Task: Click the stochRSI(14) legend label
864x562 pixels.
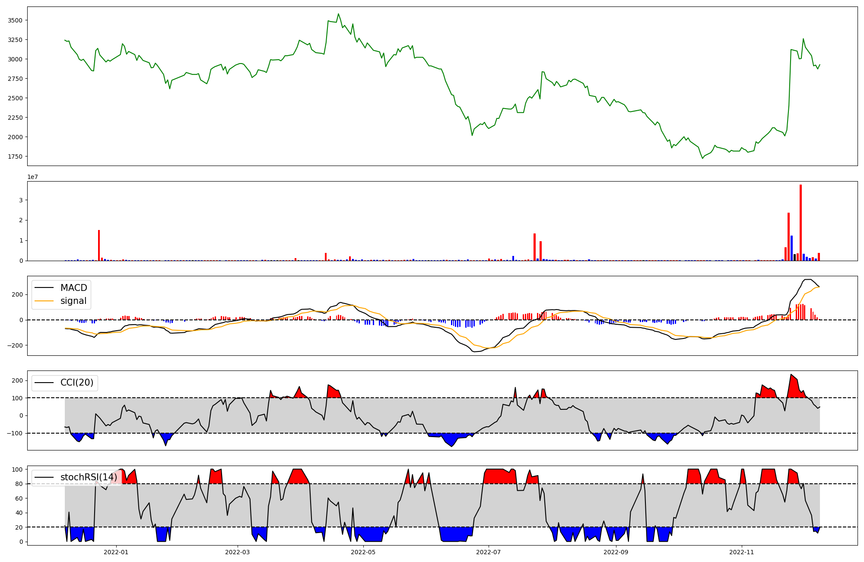Action: tap(89, 477)
